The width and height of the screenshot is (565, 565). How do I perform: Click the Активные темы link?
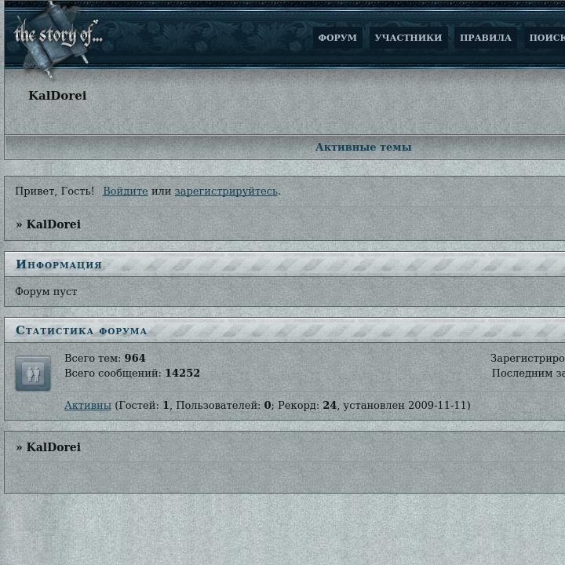coord(363,147)
